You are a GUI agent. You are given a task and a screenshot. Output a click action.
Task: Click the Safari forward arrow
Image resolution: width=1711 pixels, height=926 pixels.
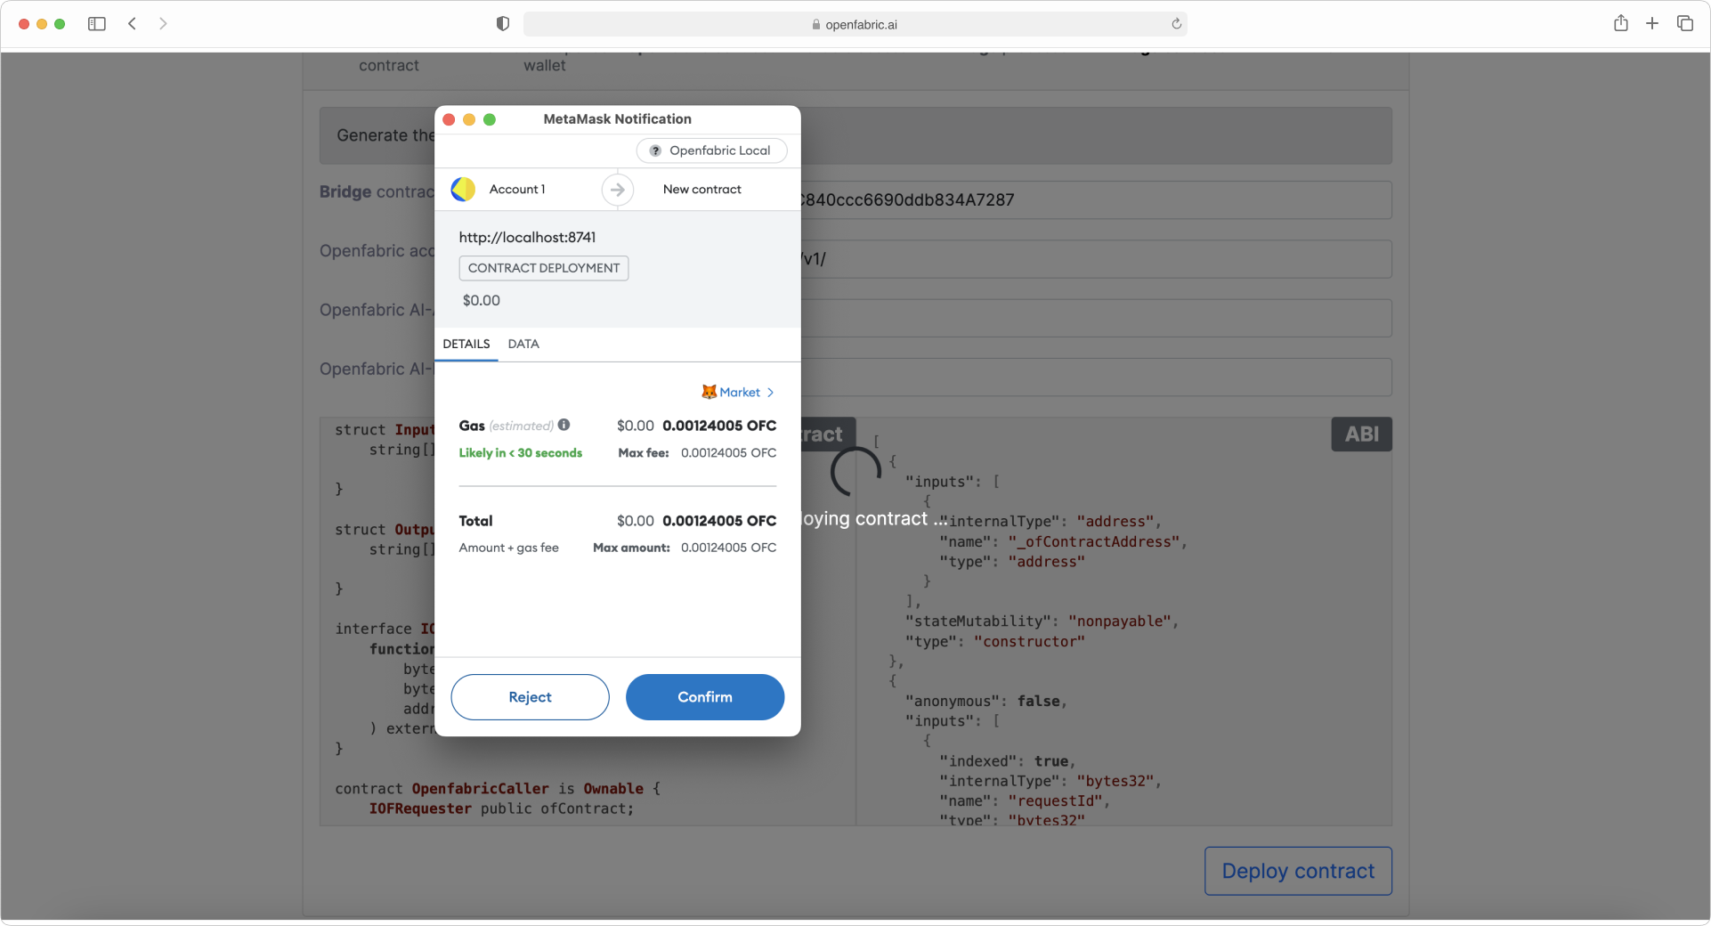163,24
